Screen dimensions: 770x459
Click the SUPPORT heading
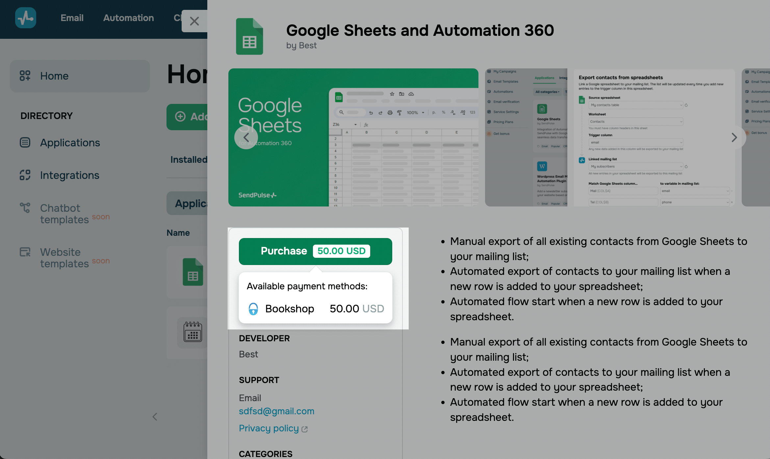click(x=259, y=380)
